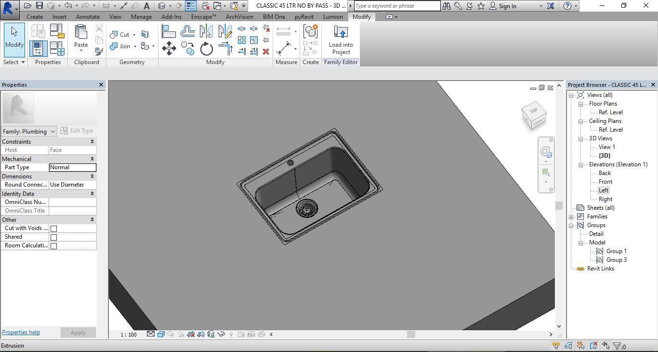Image resolution: width=658 pixels, height=352 pixels.
Task: Open the Family: Plumbing type dropdown
Action: pyautogui.click(x=29, y=131)
